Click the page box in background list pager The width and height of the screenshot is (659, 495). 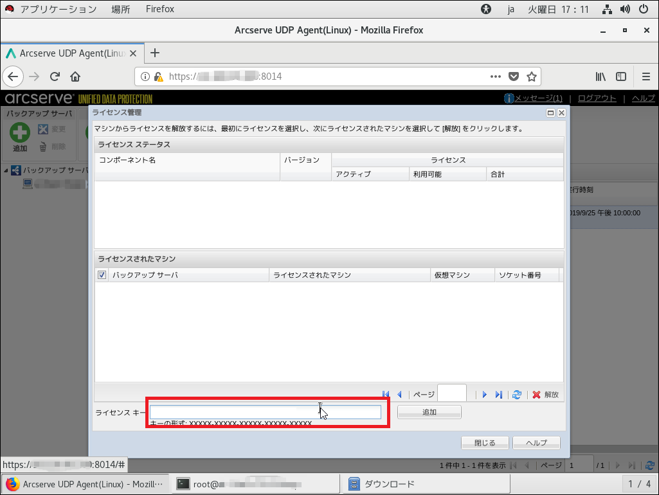point(579,465)
